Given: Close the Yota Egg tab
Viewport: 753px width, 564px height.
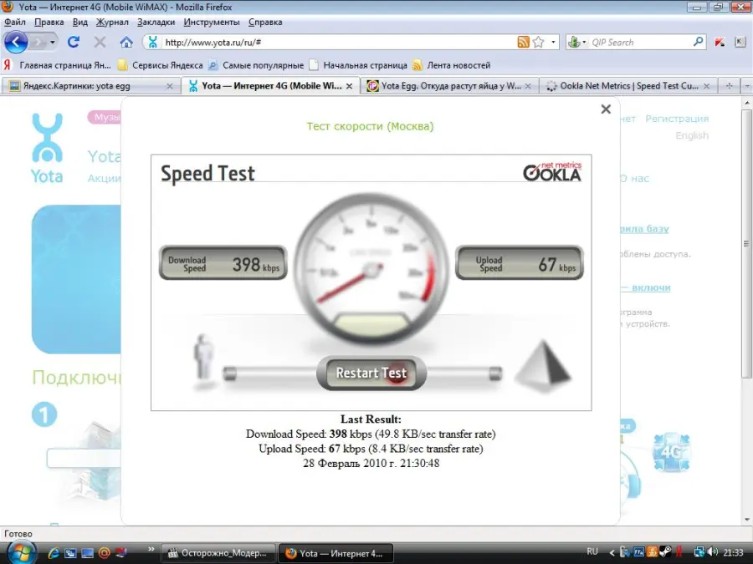Looking at the screenshot, I should pos(528,86).
